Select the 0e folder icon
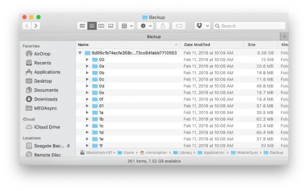This screenshot has width=308, height=191. (95, 93)
